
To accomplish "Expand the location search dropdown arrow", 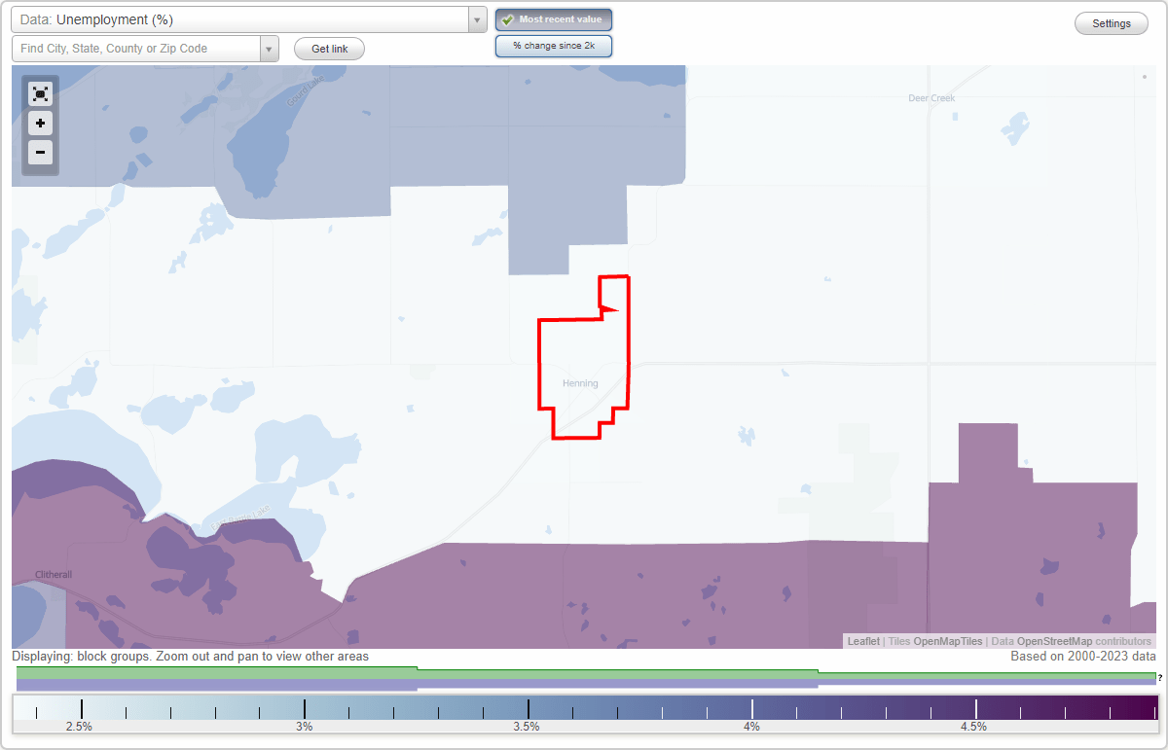I will coord(270,49).
